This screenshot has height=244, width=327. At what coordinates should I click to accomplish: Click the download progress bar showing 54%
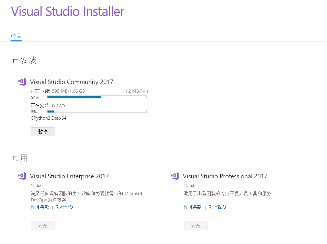pyautogui.click(x=97, y=97)
